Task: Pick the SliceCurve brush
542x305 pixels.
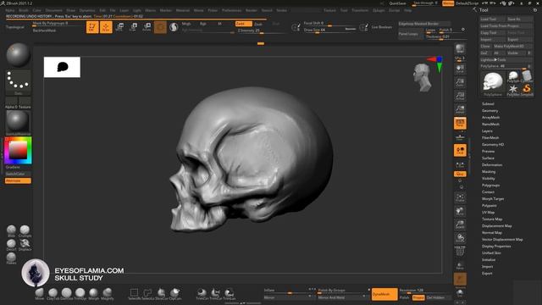Action: [161, 294]
